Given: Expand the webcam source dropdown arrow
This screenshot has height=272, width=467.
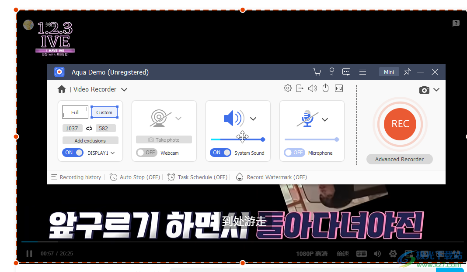Looking at the screenshot, I should pos(178,118).
